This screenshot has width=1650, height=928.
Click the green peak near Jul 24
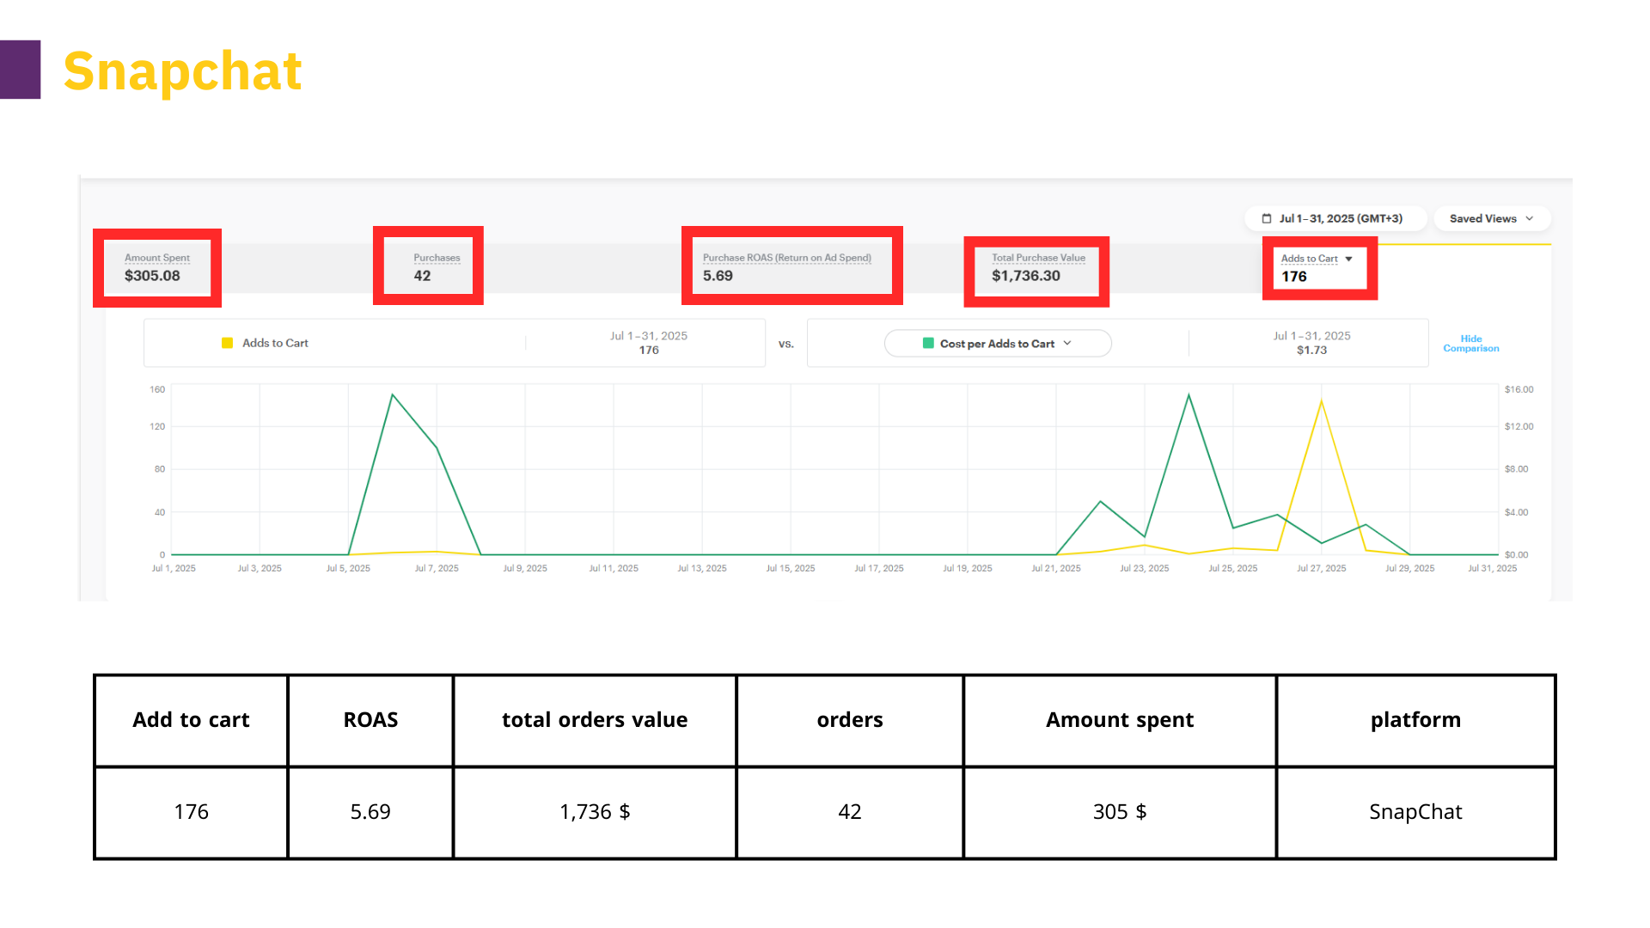(1189, 394)
